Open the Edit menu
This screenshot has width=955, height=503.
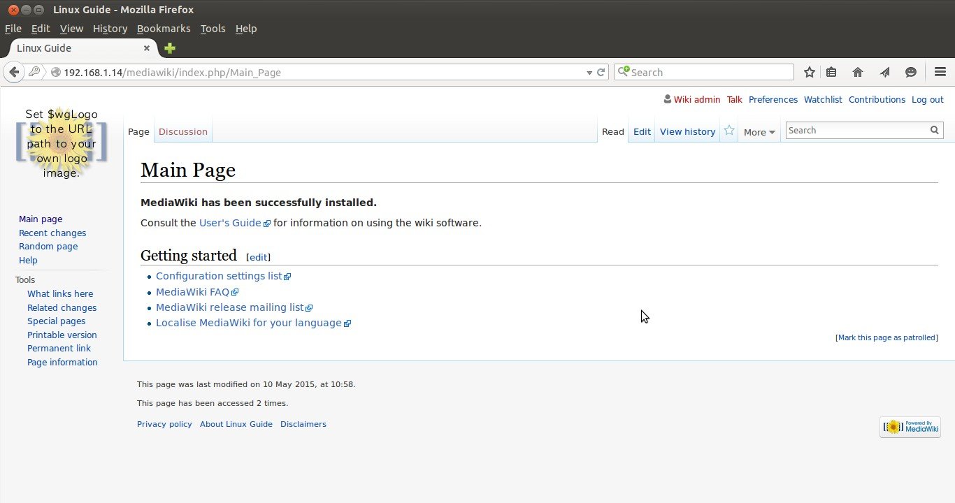coord(41,29)
